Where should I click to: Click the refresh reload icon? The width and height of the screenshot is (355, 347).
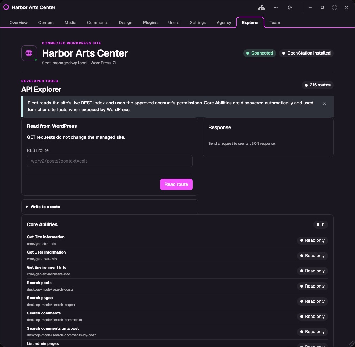290,7
